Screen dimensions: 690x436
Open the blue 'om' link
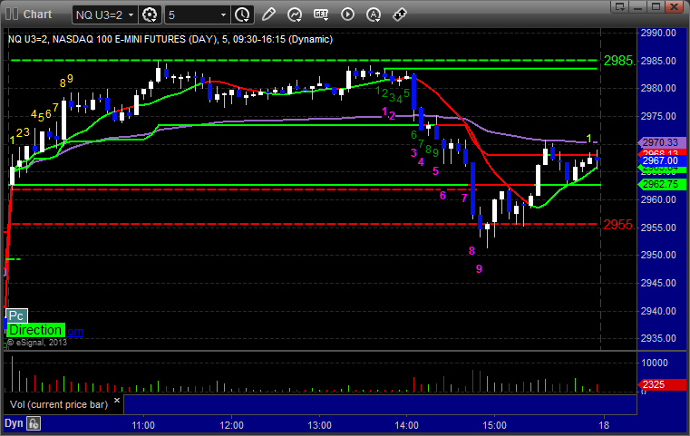pyautogui.click(x=75, y=331)
